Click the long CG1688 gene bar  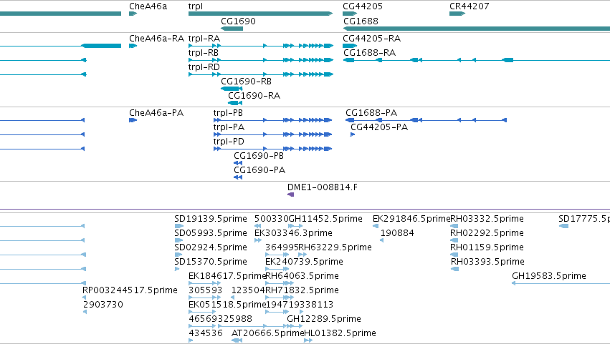(x=477, y=29)
